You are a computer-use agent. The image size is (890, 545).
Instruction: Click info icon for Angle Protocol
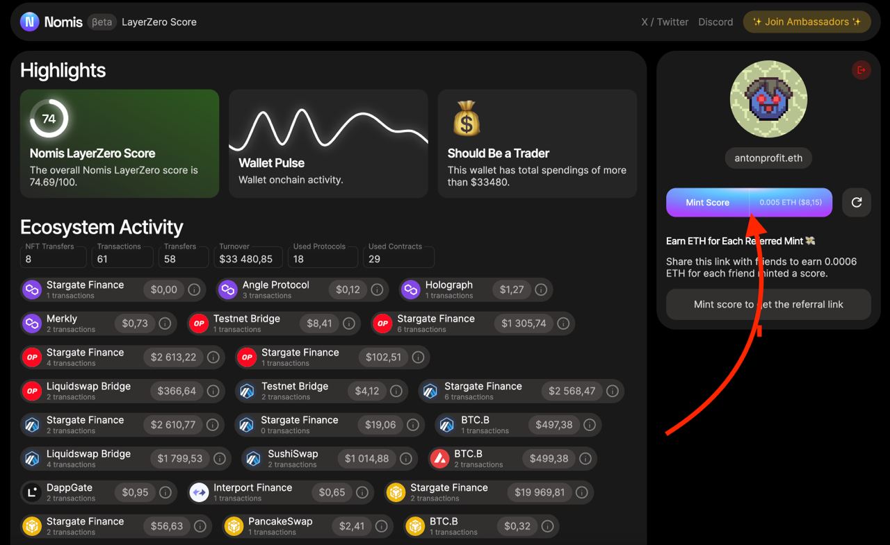click(x=377, y=290)
